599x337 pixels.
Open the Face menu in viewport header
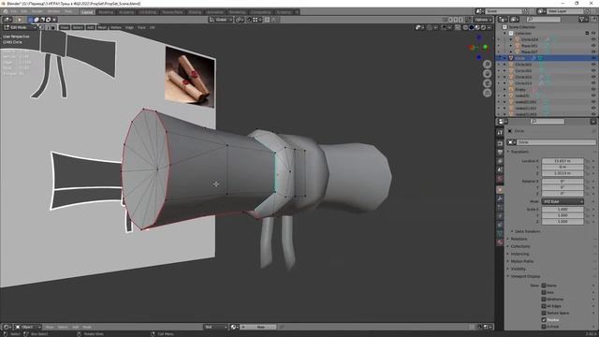point(141,27)
